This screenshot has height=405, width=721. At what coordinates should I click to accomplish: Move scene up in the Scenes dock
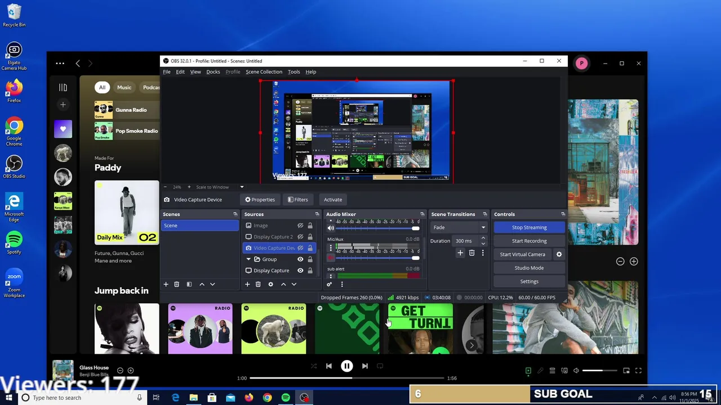click(202, 284)
